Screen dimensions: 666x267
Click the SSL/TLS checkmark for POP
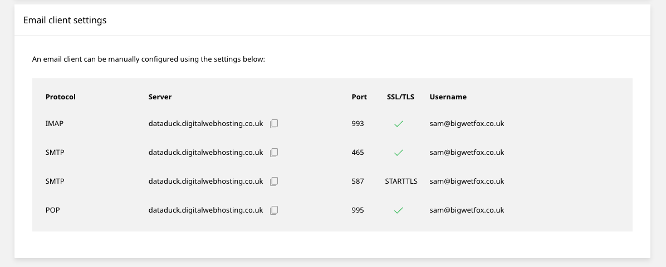(x=399, y=210)
